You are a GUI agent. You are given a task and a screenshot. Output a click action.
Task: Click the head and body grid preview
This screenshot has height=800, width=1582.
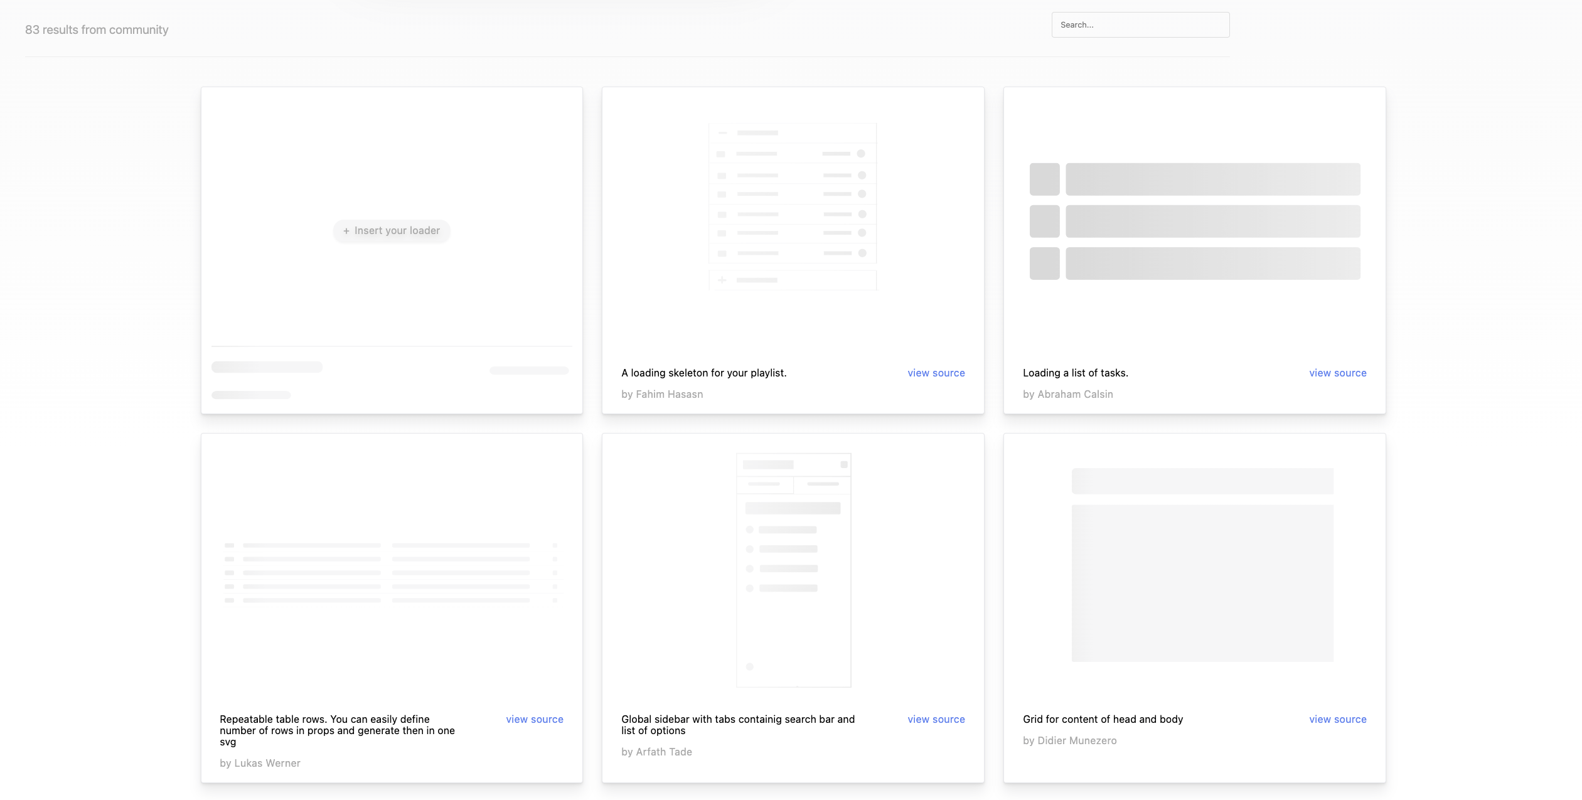tap(1202, 565)
